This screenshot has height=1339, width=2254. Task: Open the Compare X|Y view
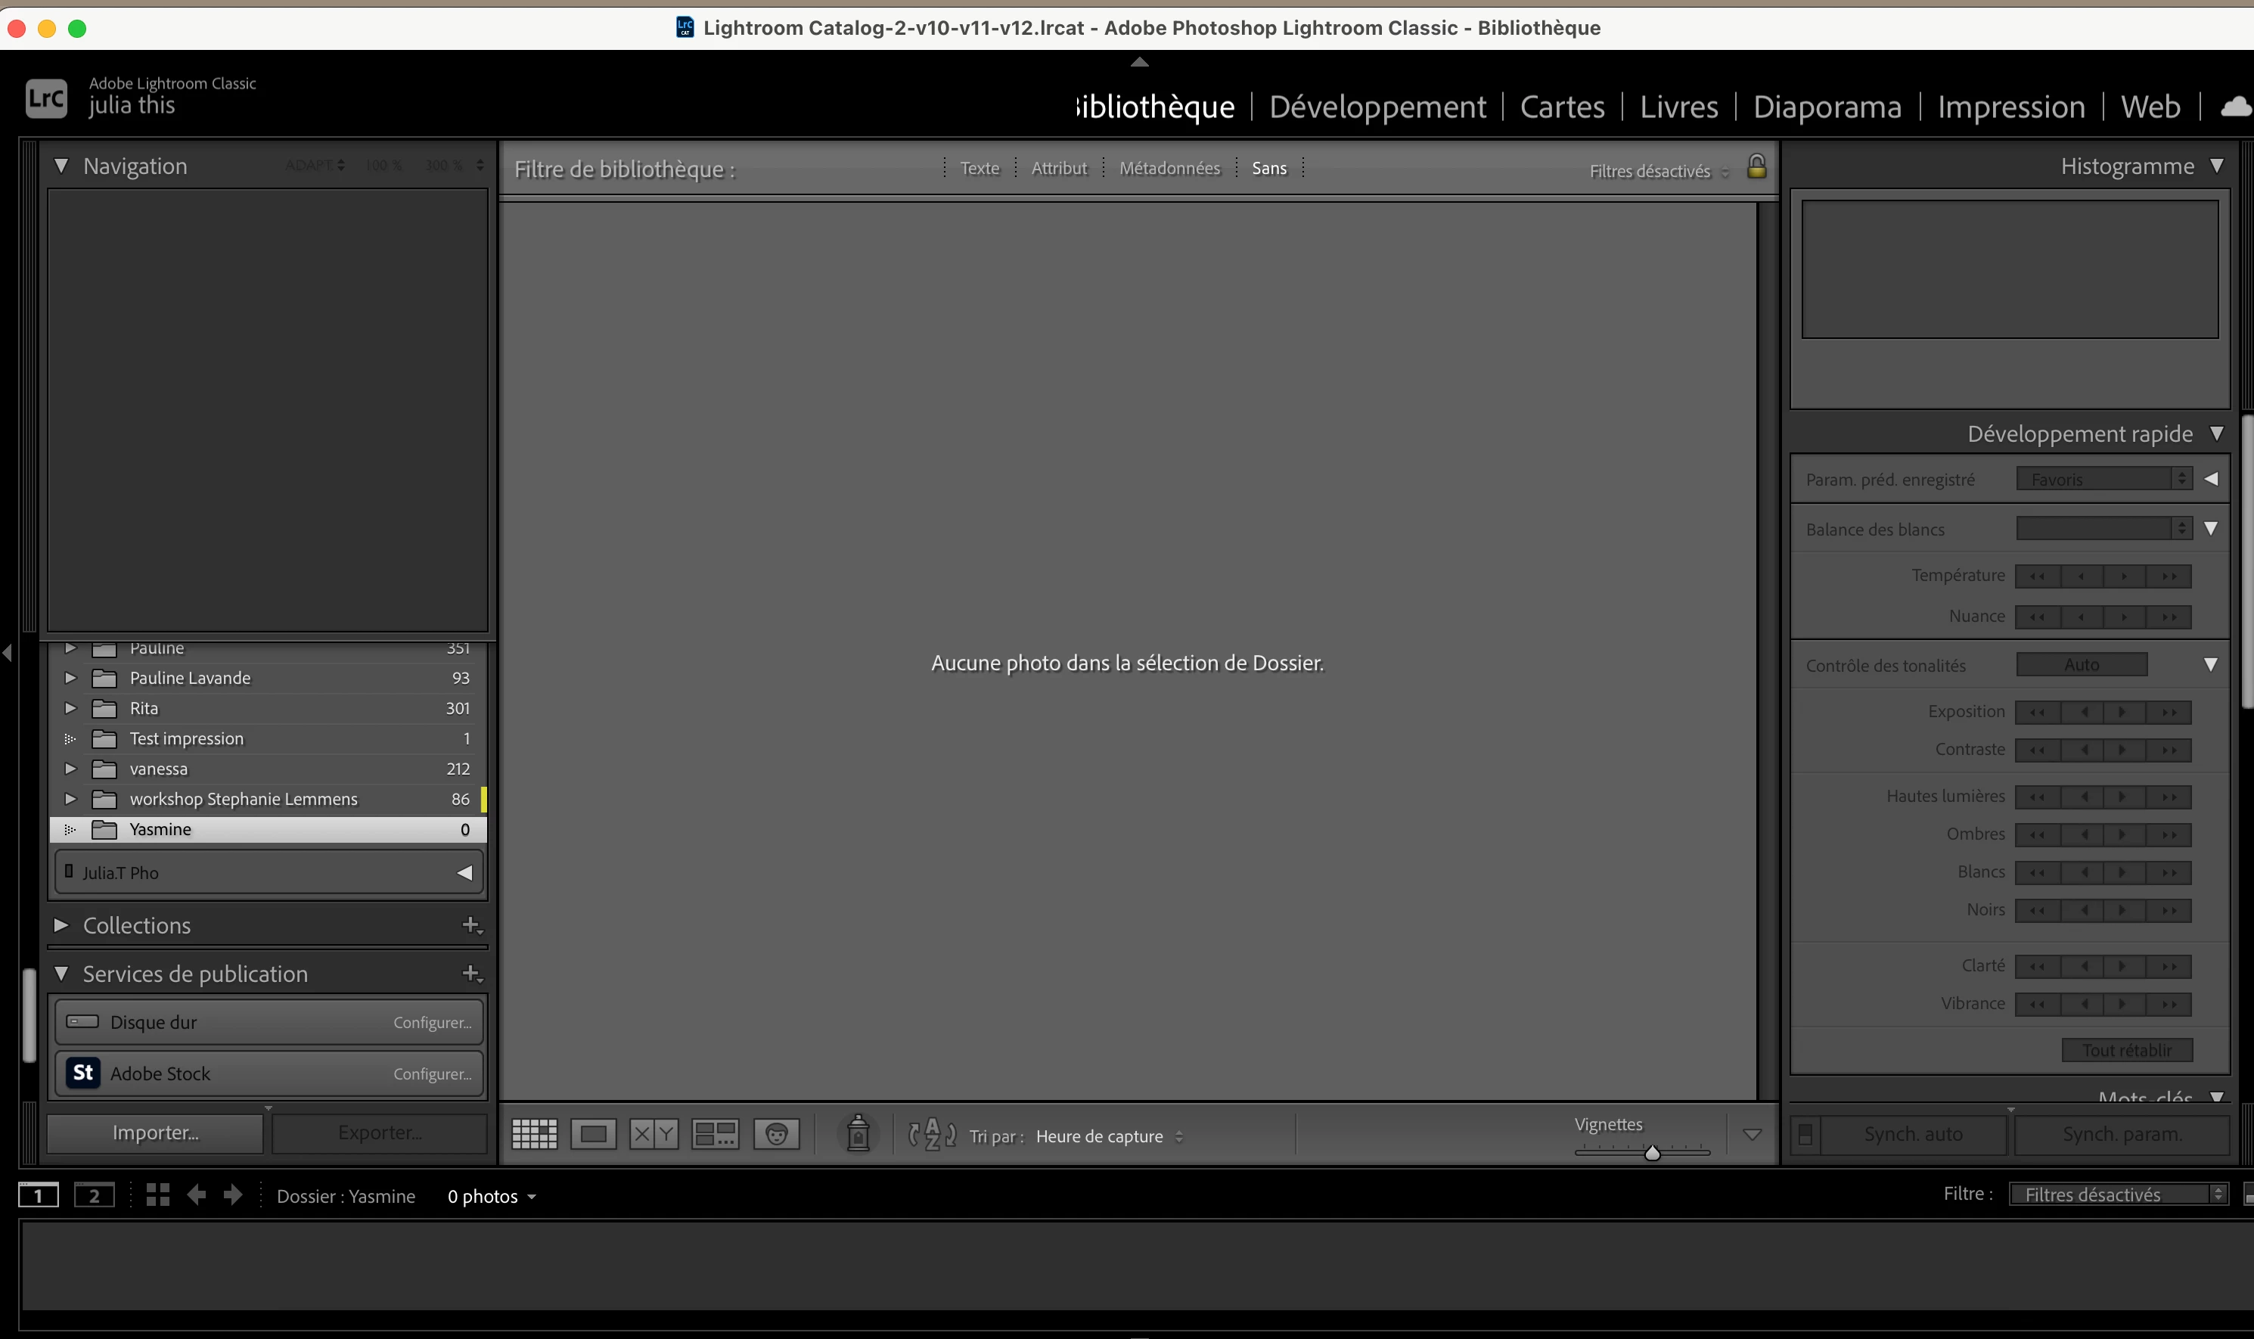click(653, 1134)
